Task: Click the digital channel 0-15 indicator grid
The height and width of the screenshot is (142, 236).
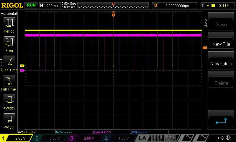Action: (163, 138)
